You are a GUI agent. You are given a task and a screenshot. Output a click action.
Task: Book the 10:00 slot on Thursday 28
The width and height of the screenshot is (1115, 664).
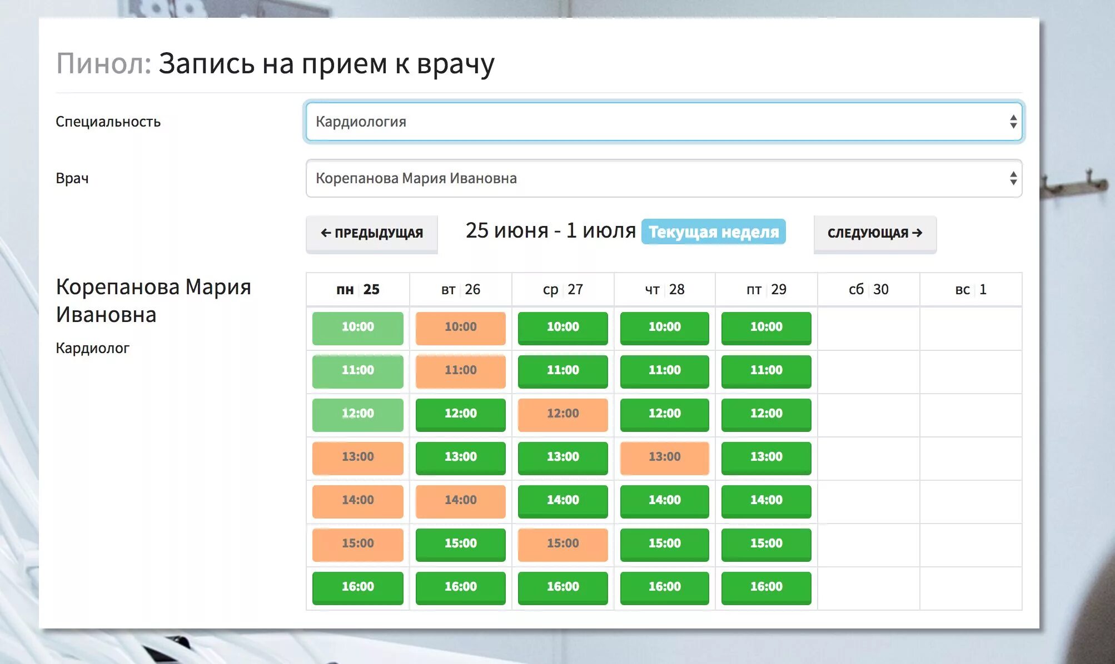(665, 328)
